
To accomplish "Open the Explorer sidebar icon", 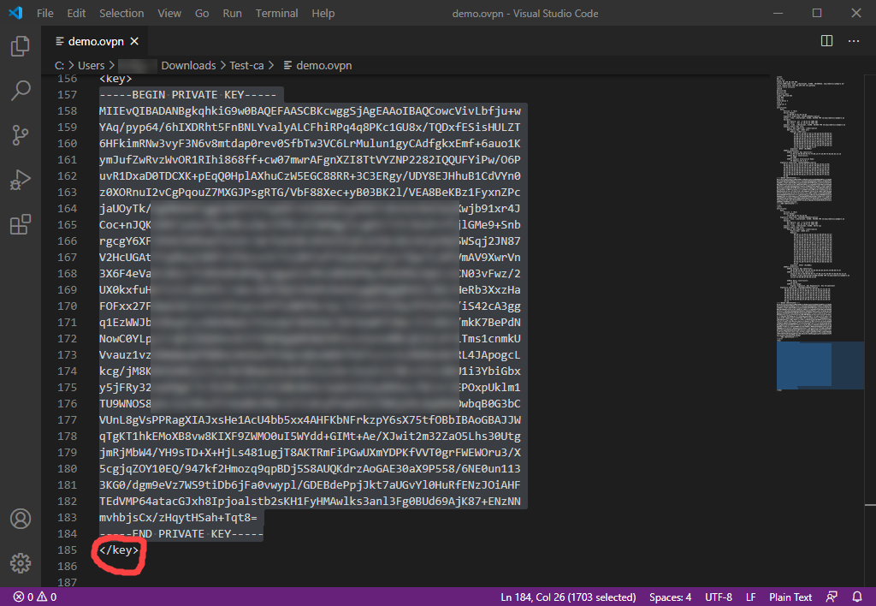I will [21, 47].
